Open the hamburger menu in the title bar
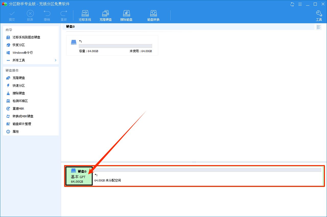Image resolution: width=327 pixels, height=217 pixels. click(x=300, y=4)
